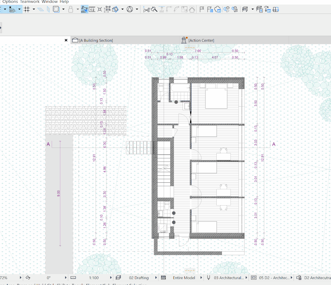Screen dimensions: 331x285
Task: Click the gravity weight icon
Action: tap(71, 10)
